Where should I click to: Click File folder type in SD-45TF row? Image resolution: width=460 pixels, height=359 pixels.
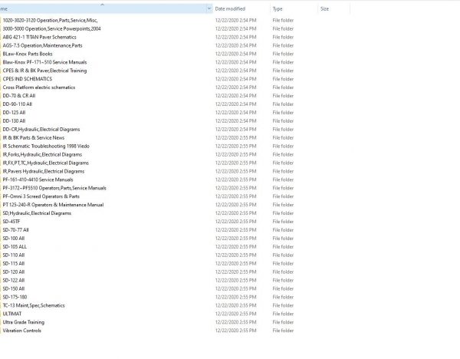[283, 222]
